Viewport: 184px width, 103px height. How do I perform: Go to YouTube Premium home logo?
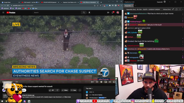coord(11,13)
